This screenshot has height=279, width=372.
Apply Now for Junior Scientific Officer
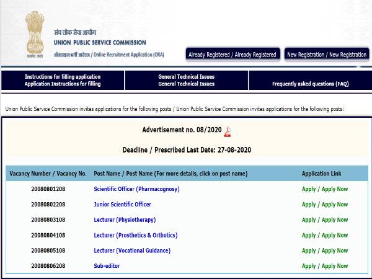tap(325, 205)
